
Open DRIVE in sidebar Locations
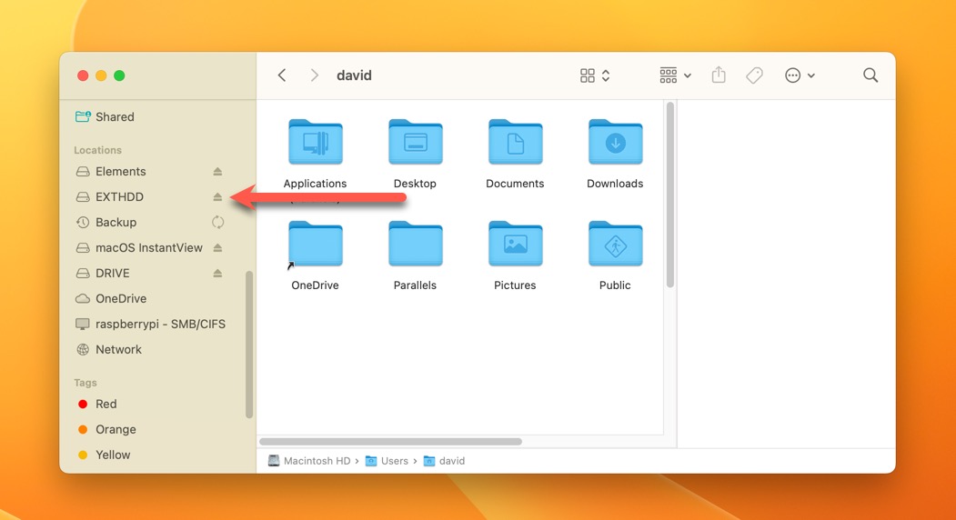(112, 273)
